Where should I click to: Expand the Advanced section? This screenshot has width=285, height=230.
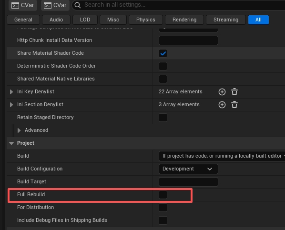(19, 130)
